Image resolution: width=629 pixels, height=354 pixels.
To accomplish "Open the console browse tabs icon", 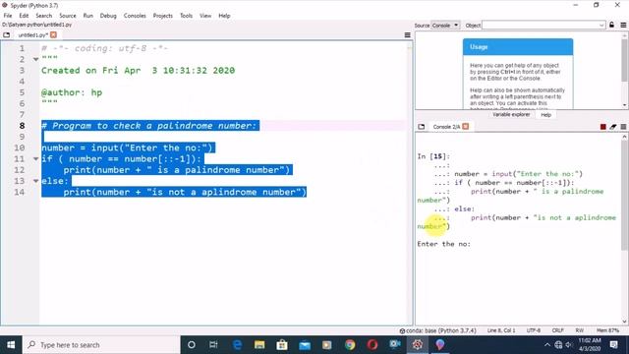I will 422,127.
